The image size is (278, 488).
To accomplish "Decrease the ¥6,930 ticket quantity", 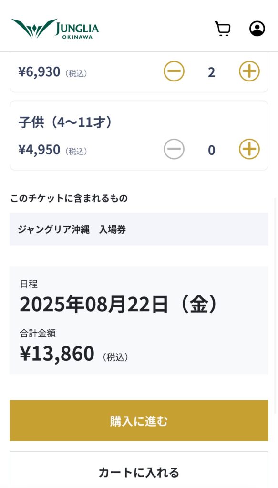I will tap(174, 71).
